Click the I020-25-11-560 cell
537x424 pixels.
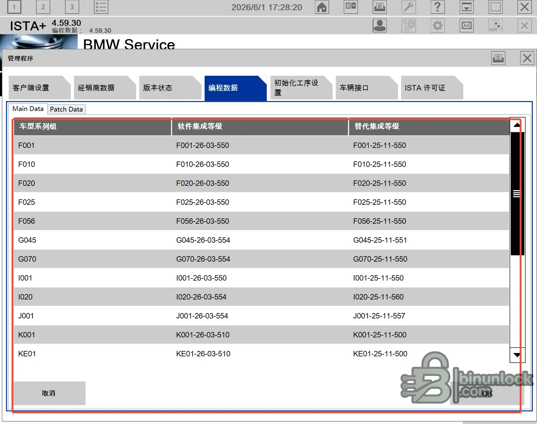pos(378,297)
